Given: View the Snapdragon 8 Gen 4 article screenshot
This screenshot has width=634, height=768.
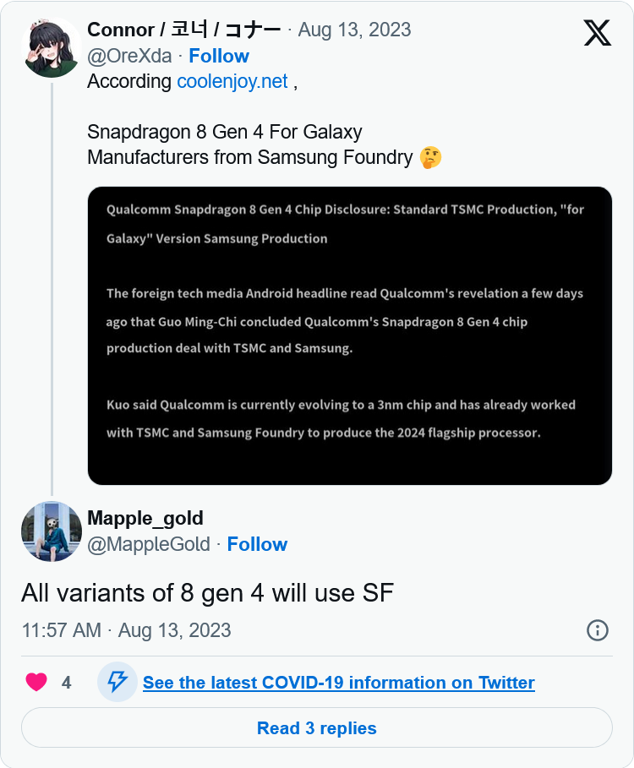Looking at the screenshot, I should [x=350, y=335].
